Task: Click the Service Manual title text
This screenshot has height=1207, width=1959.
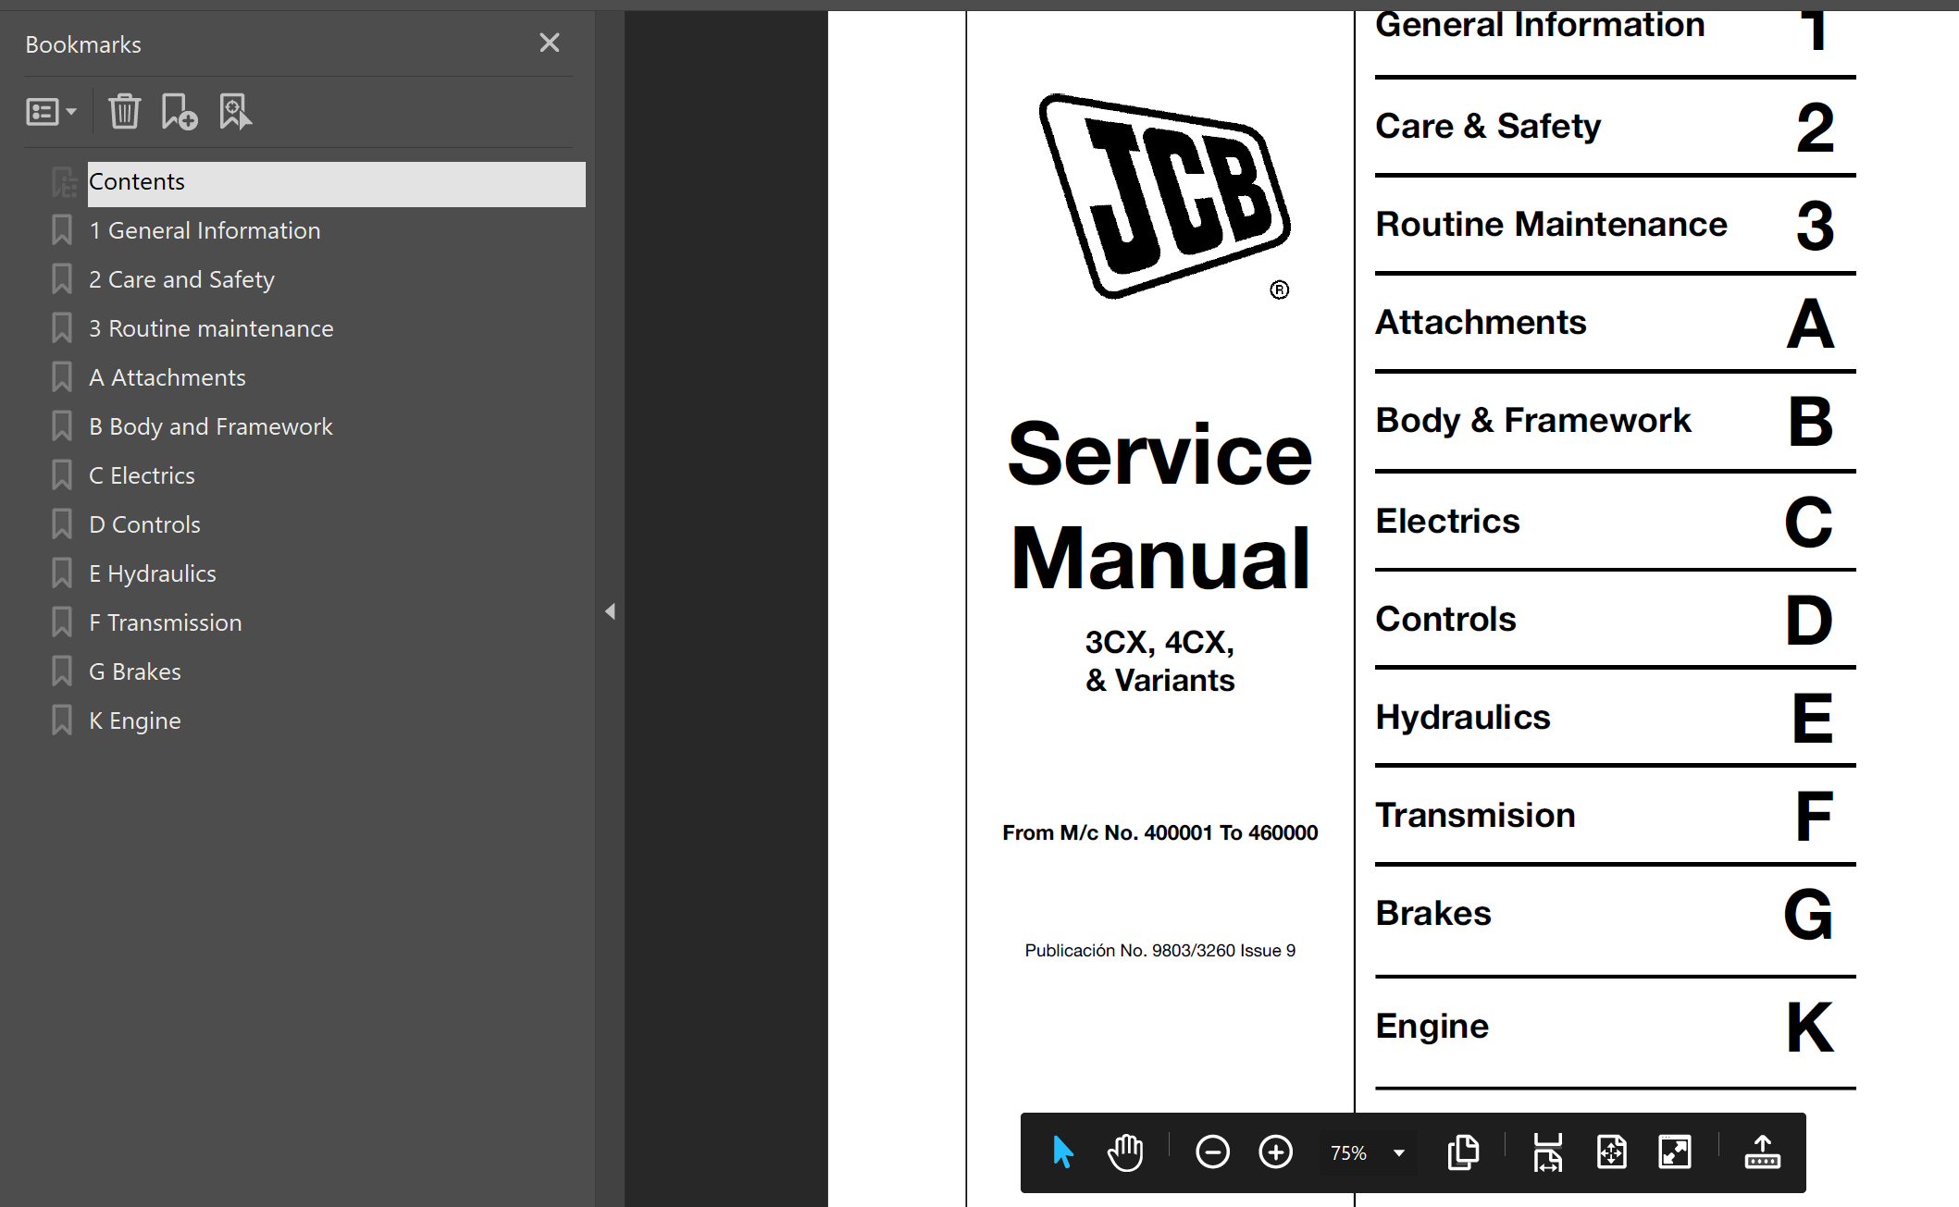Action: point(1159,506)
